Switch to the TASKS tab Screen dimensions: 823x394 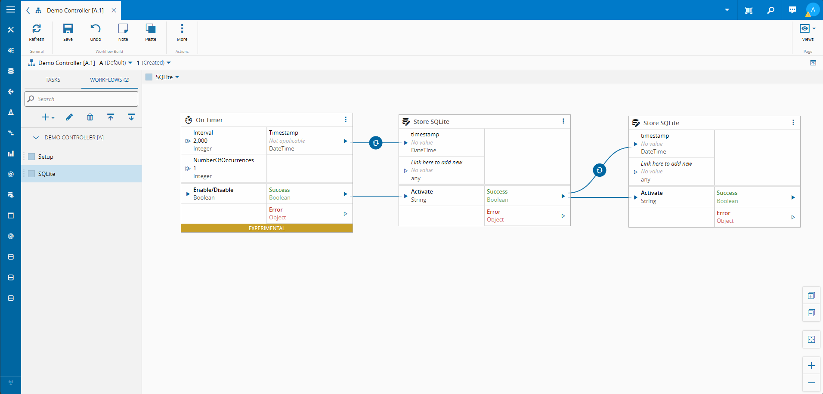click(x=53, y=80)
